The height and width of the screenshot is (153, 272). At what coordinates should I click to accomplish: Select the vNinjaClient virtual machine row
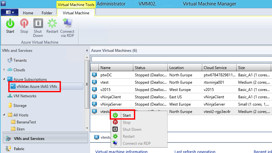[x=181, y=97]
